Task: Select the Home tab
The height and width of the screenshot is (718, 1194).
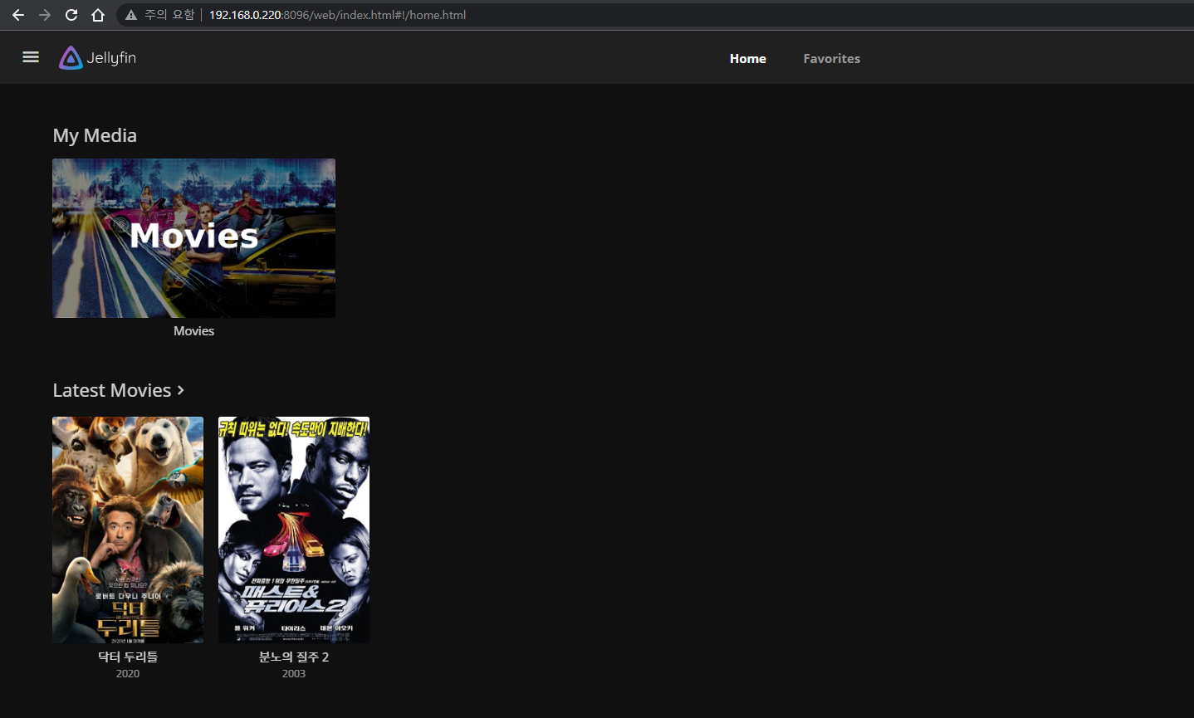Action: (x=748, y=58)
